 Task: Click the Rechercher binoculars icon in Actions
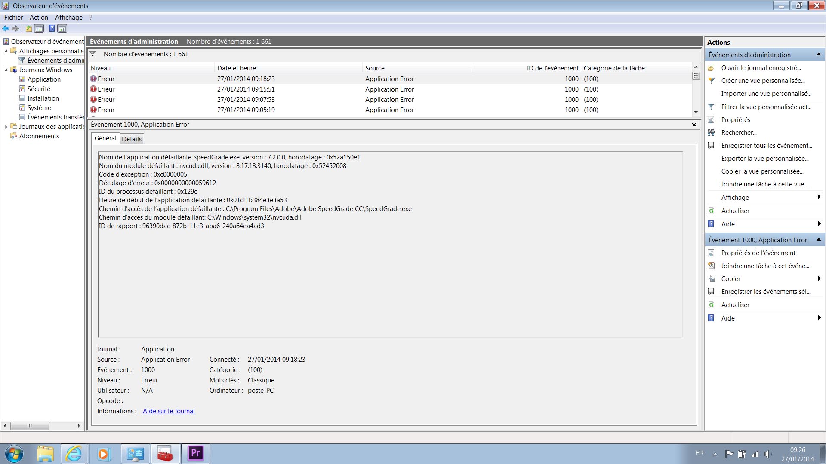click(712, 133)
